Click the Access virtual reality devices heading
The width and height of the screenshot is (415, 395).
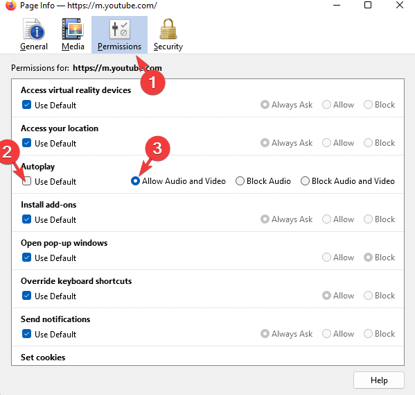(76, 90)
